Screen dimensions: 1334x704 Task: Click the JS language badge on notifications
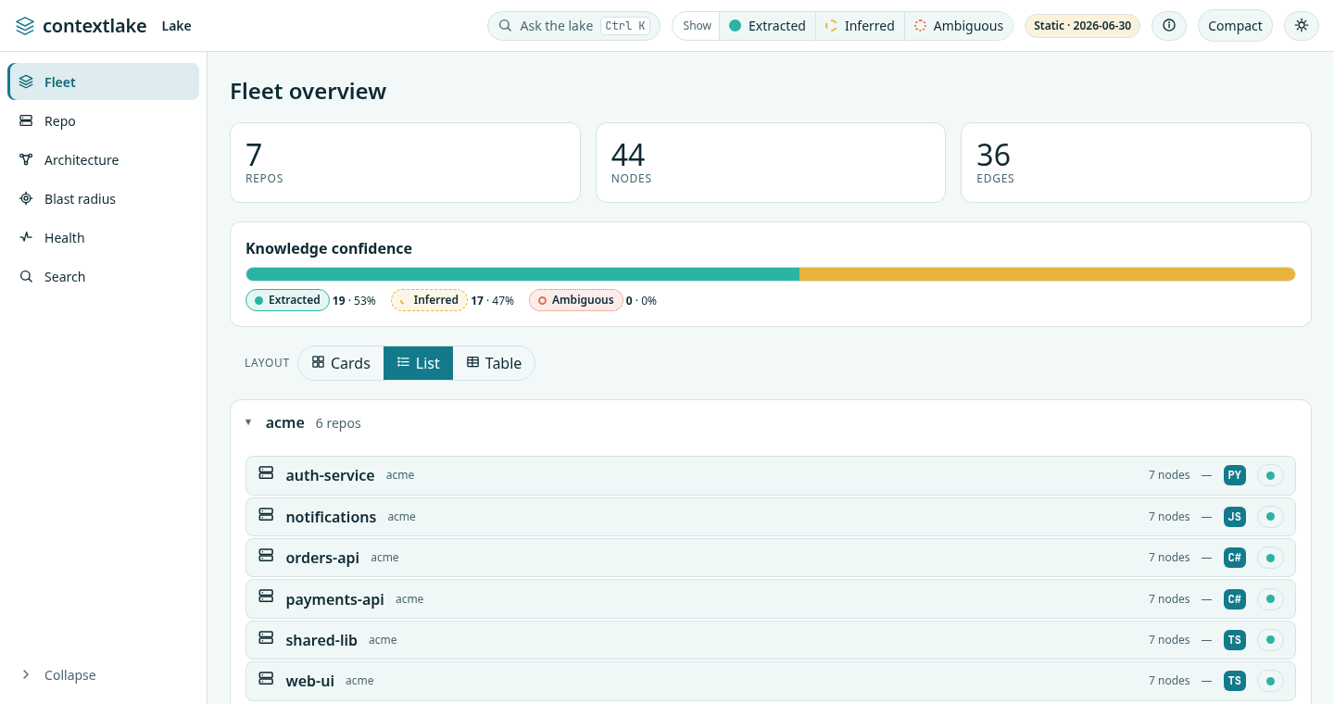tap(1234, 517)
